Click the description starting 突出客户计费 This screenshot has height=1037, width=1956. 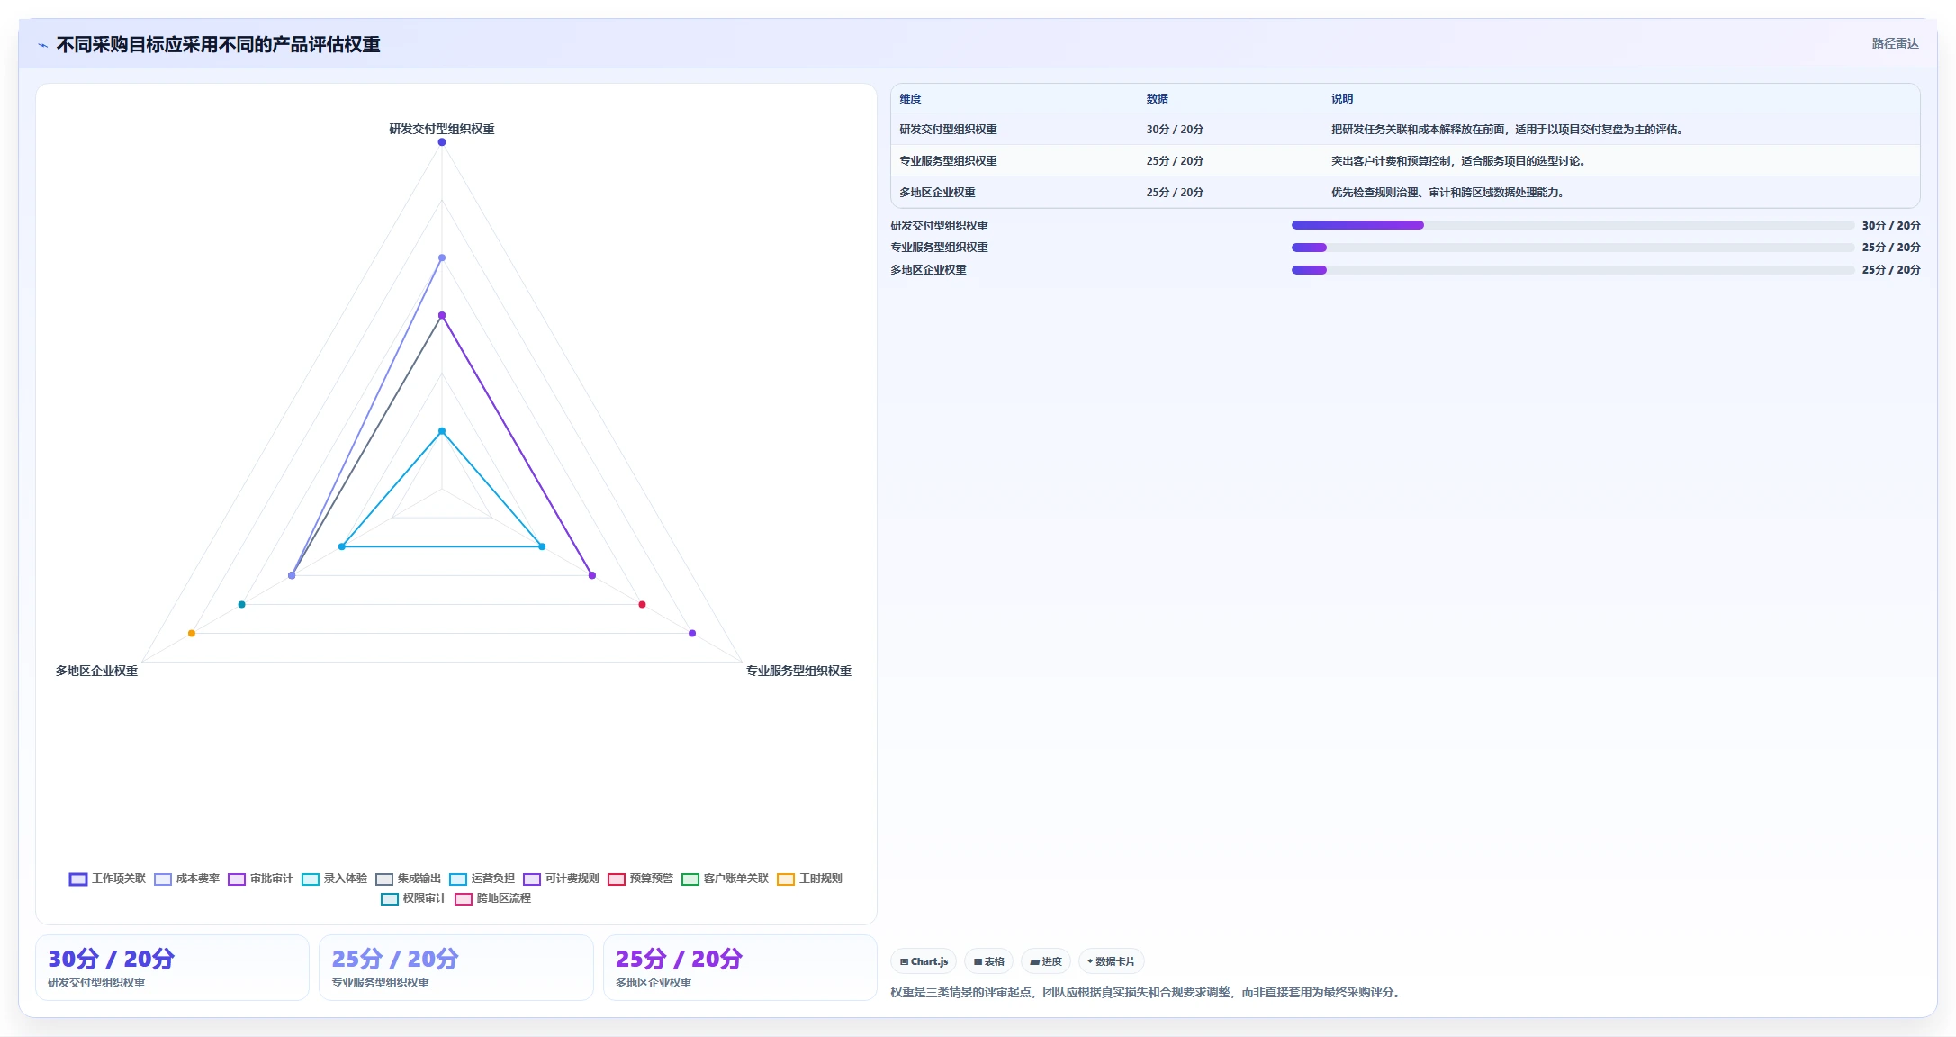coord(1459,161)
